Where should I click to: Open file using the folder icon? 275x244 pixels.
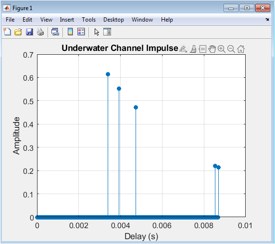coord(18,32)
